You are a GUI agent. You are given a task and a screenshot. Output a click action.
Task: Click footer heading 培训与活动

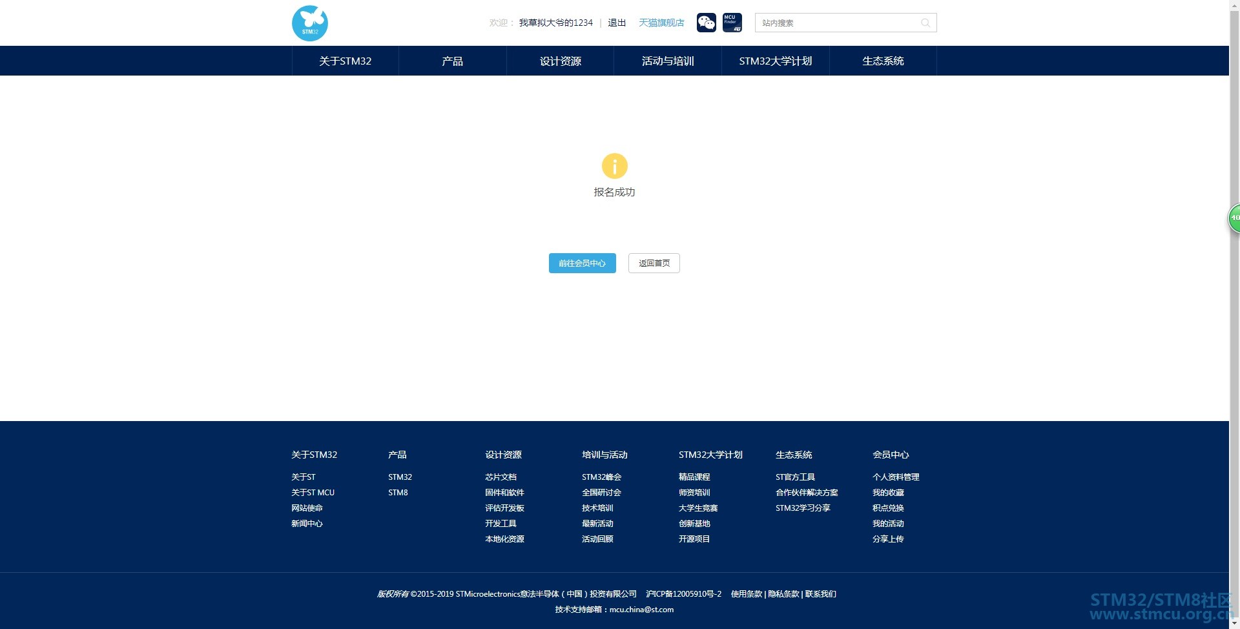click(605, 455)
